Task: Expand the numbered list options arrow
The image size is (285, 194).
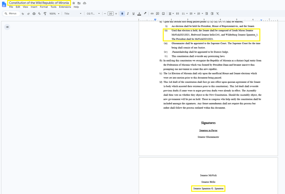Action: pos(202,14)
